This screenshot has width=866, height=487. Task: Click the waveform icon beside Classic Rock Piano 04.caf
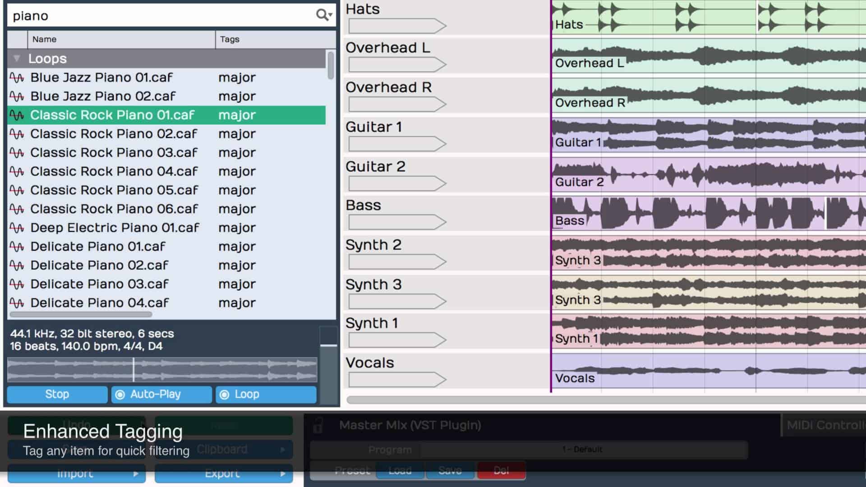coord(16,171)
